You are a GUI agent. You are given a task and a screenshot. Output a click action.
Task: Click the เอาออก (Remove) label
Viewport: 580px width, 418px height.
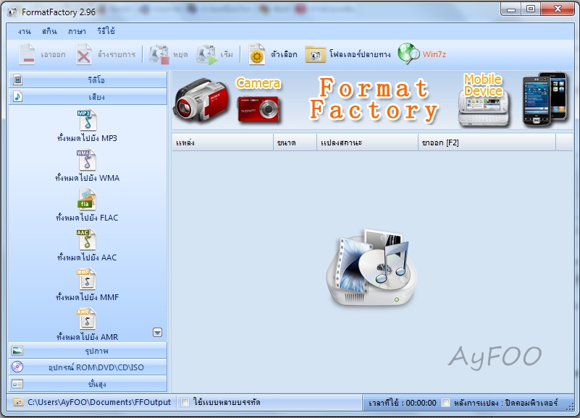coord(53,55)
